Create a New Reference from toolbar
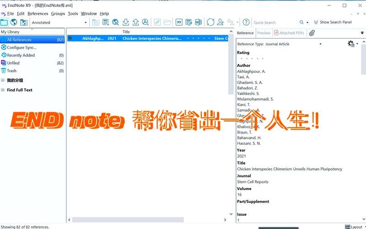Screen dimensions: 366x229 (106, 22)
